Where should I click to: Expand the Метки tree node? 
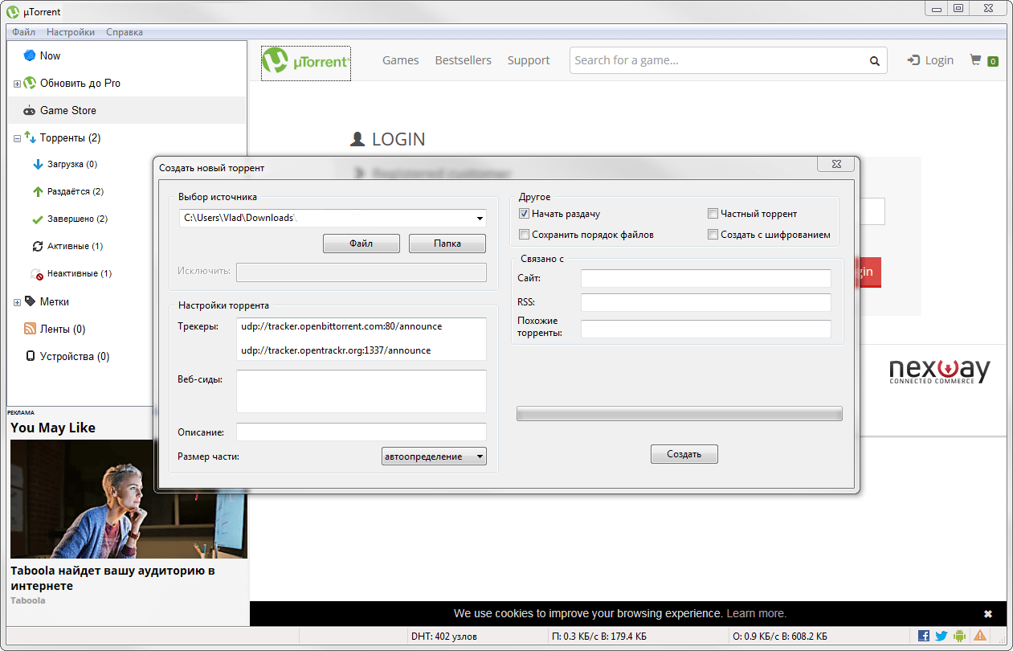point(17,302)
